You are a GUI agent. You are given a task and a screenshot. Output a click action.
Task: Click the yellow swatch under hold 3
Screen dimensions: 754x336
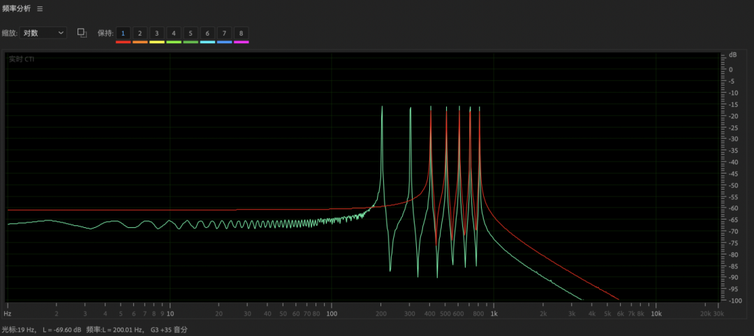pyautogui.click(x=157, y=43)
